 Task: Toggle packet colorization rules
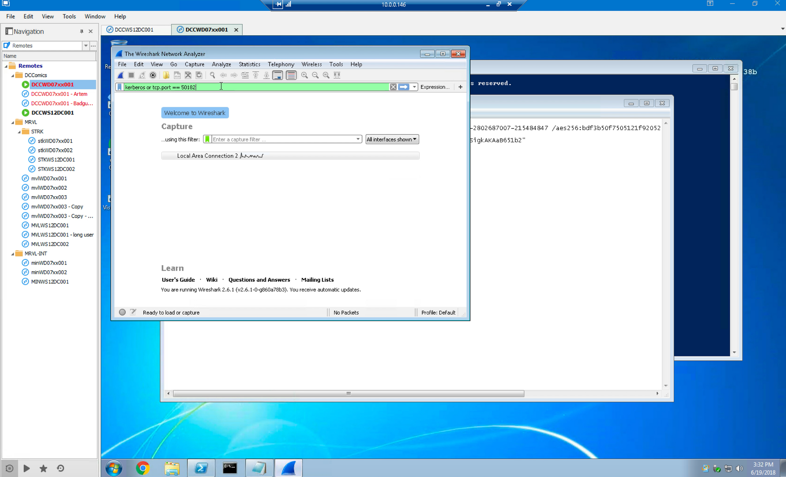291,75
